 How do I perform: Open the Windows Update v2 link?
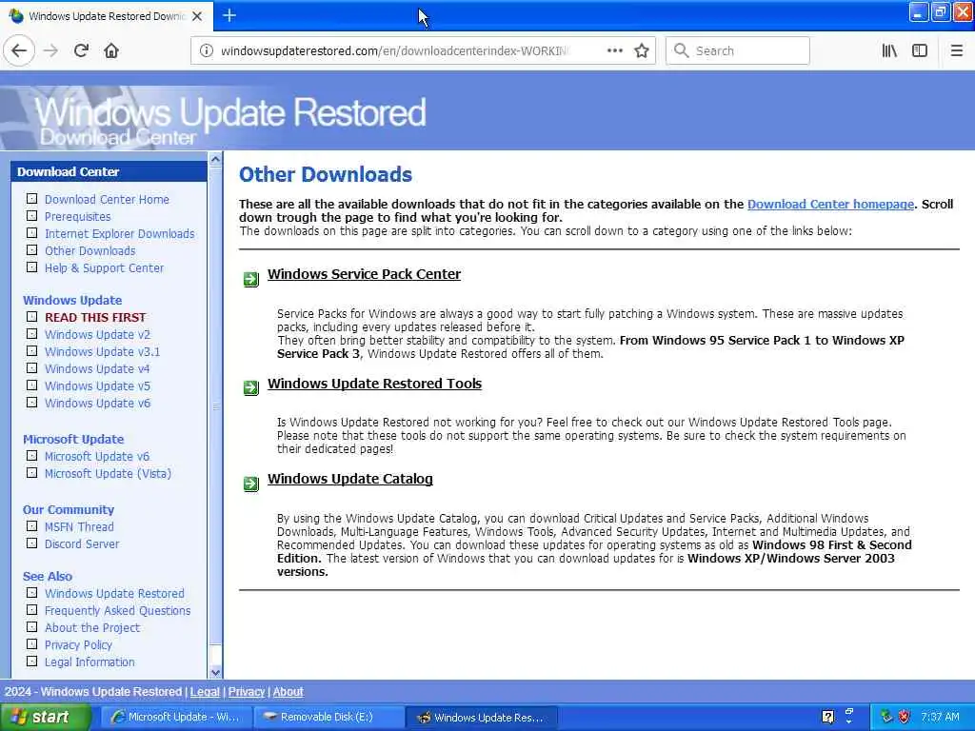point(97,334)
